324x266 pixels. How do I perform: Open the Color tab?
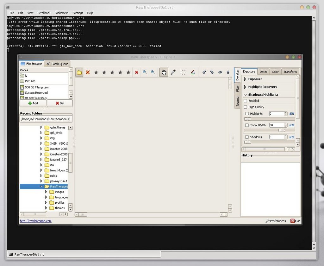(x=275, y=72)
